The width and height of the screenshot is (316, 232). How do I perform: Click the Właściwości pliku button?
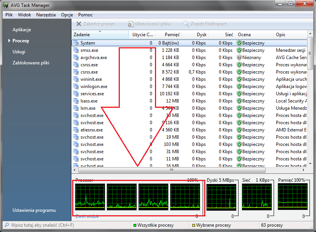click(149, 24)
